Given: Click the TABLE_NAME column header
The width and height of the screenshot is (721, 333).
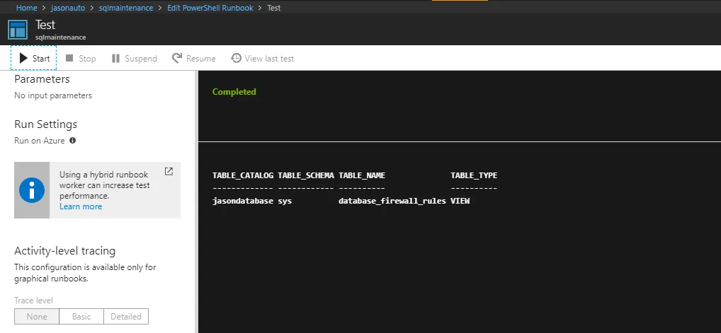Looking at the screenshot, I should pos(362,175).
